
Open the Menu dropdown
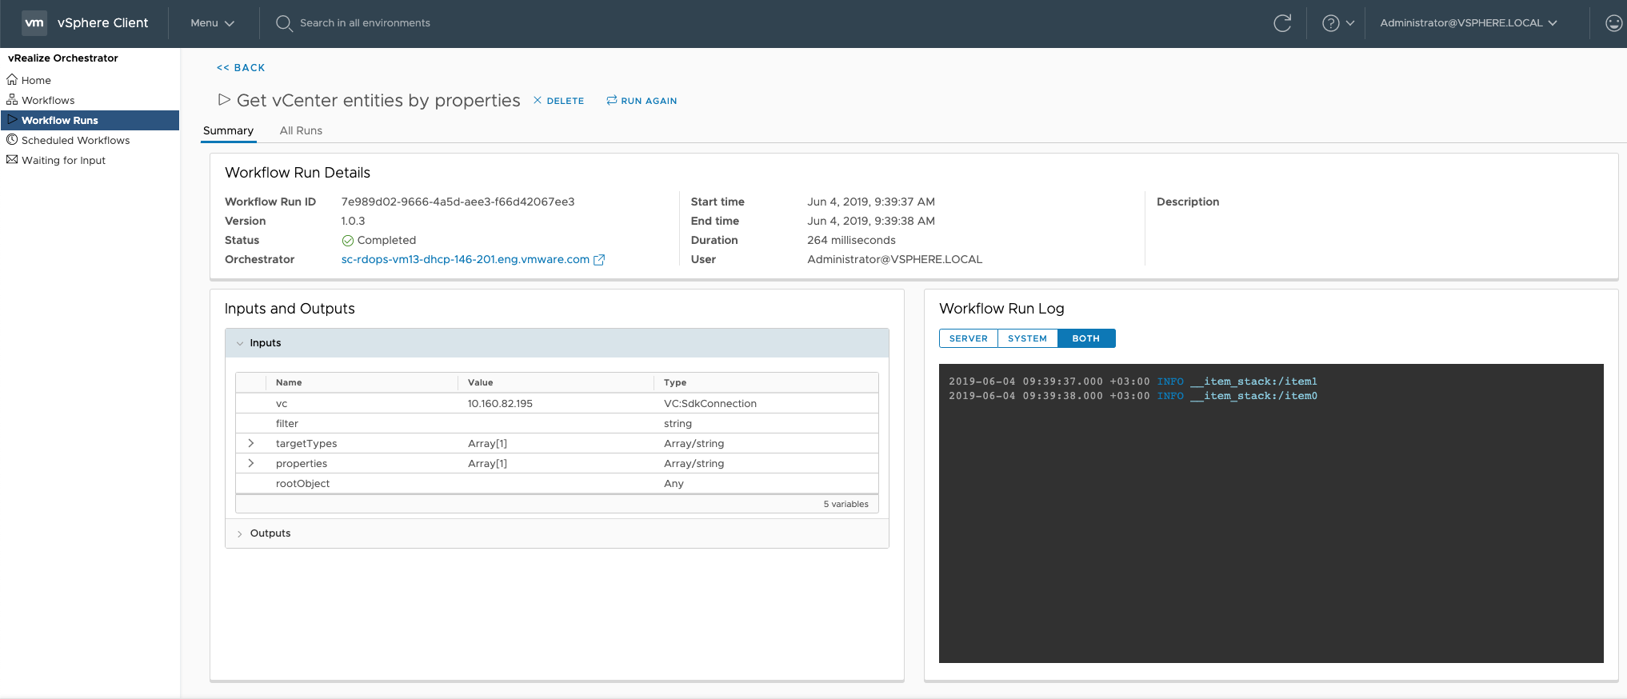point(212,23)
